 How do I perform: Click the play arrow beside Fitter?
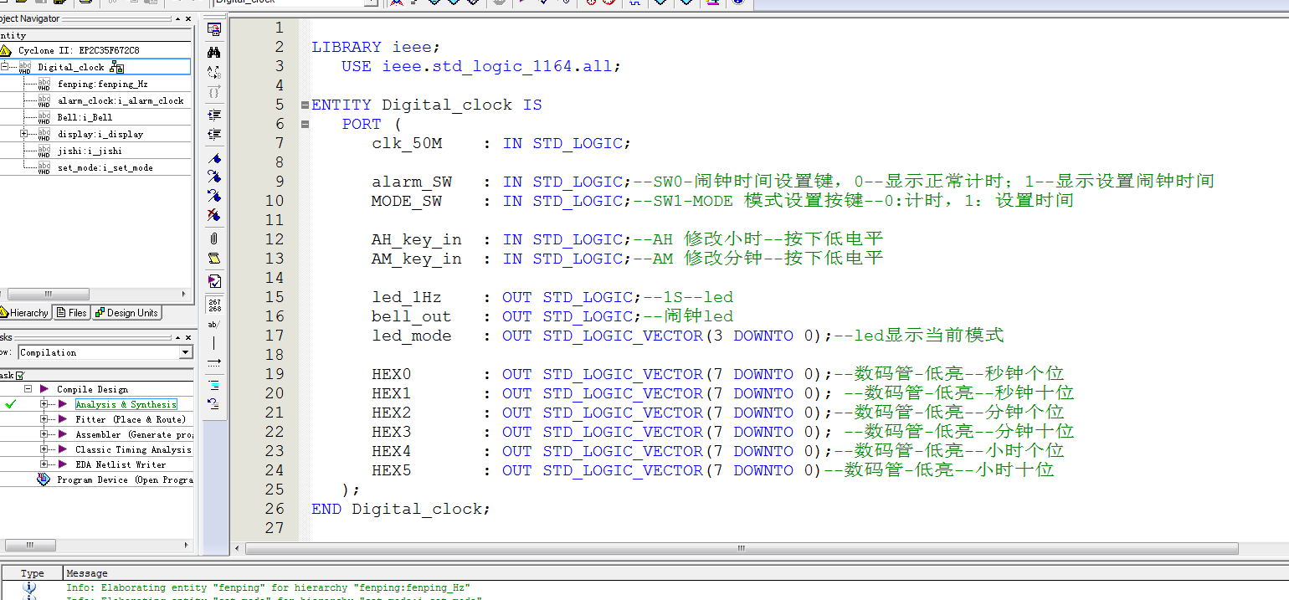[x=62, y=419]
